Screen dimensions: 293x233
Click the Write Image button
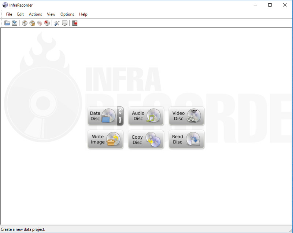pyautogui.click(x=105, y=139)
